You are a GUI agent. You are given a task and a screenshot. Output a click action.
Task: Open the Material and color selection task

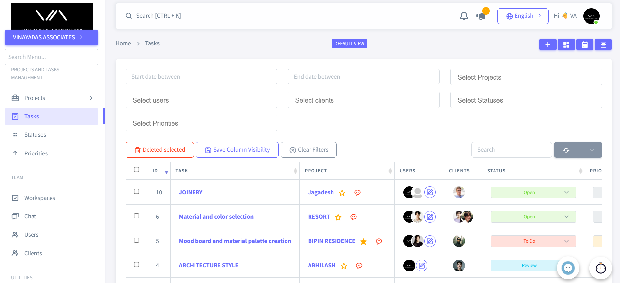216,217
